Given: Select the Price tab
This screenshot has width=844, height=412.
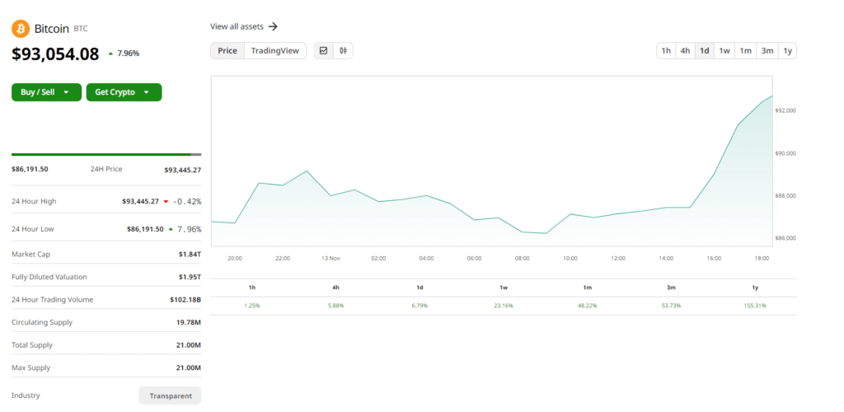Looking at the screenshot, I should 227,50.
